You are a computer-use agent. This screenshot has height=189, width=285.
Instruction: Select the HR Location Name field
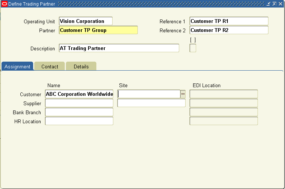pos(79,121)
